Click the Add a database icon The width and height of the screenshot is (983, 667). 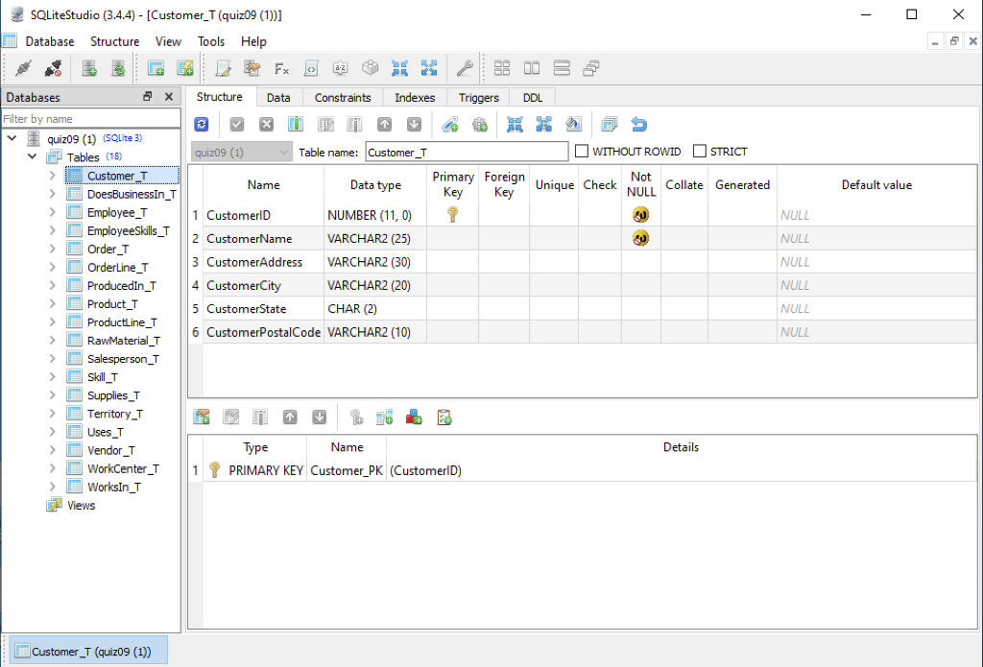[x=89, y=68]
